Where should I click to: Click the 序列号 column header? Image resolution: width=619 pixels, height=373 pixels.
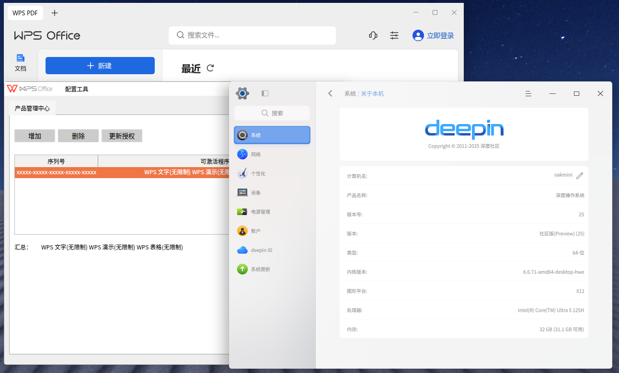pyautogui.click(x=56, y=161)
